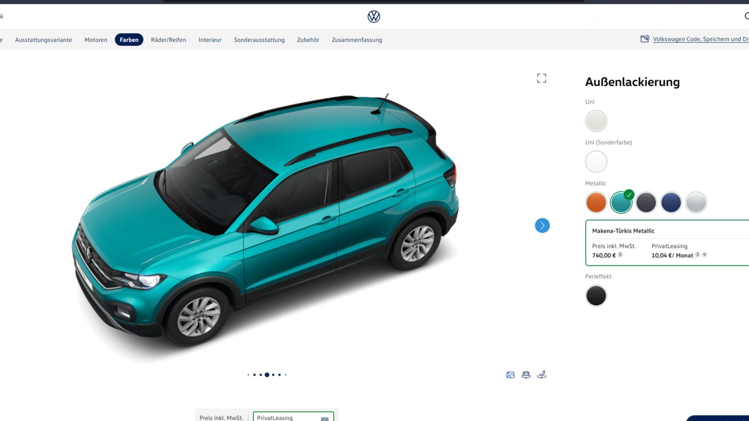Click the rightmost carousel pagination dot
749x421 pixels.
(286, 375)
